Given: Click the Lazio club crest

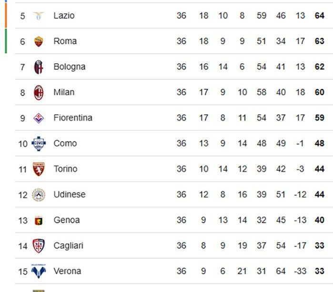Looking at the screenshot, I should click(x=39, y=16).
